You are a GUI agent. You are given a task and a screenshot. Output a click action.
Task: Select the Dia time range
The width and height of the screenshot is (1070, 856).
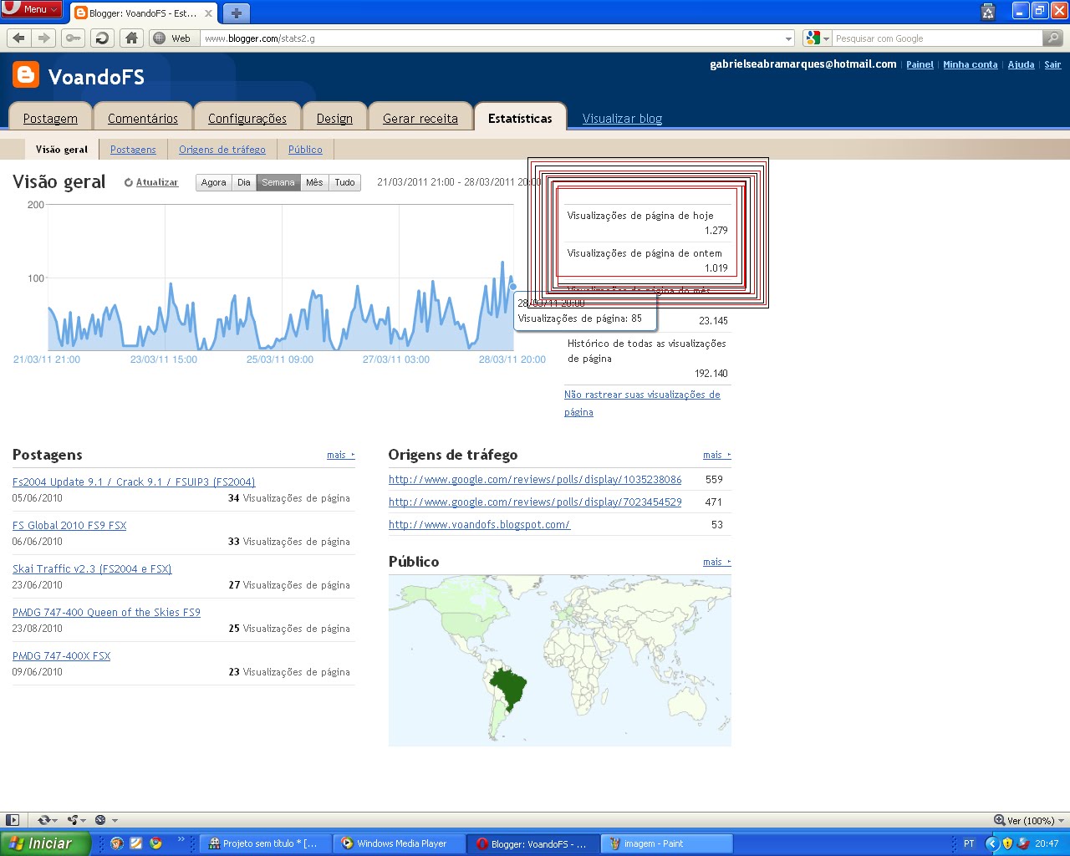244,182
